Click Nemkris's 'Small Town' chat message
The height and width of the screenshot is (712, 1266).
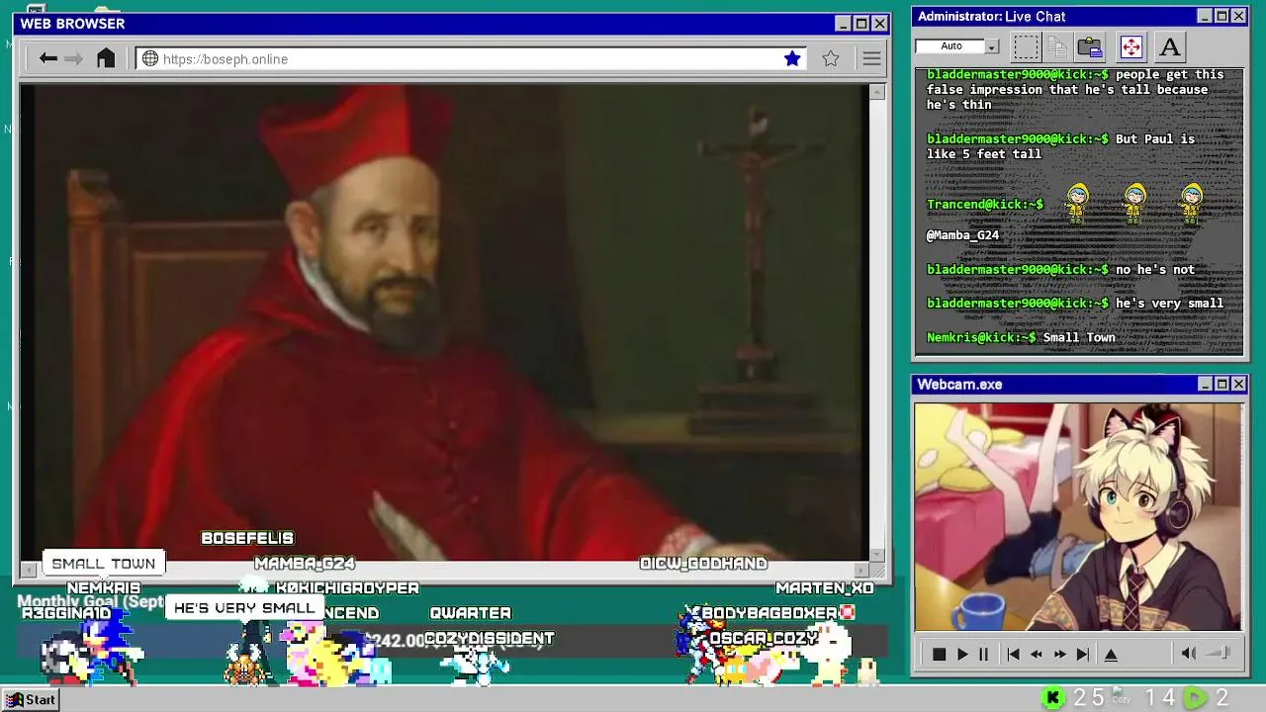tap(1079, 337)
